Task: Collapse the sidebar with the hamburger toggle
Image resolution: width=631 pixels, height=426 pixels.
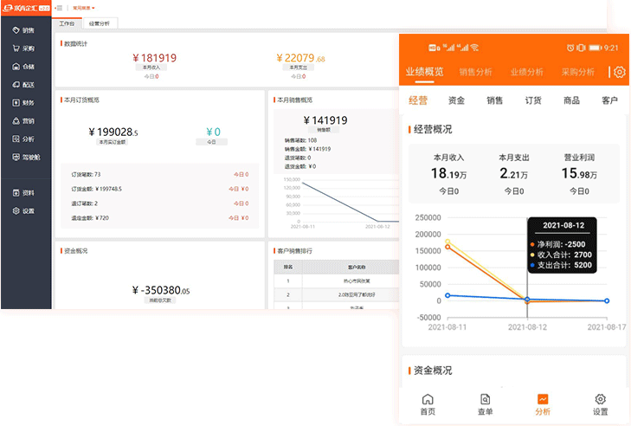Action: pos(59,7)
